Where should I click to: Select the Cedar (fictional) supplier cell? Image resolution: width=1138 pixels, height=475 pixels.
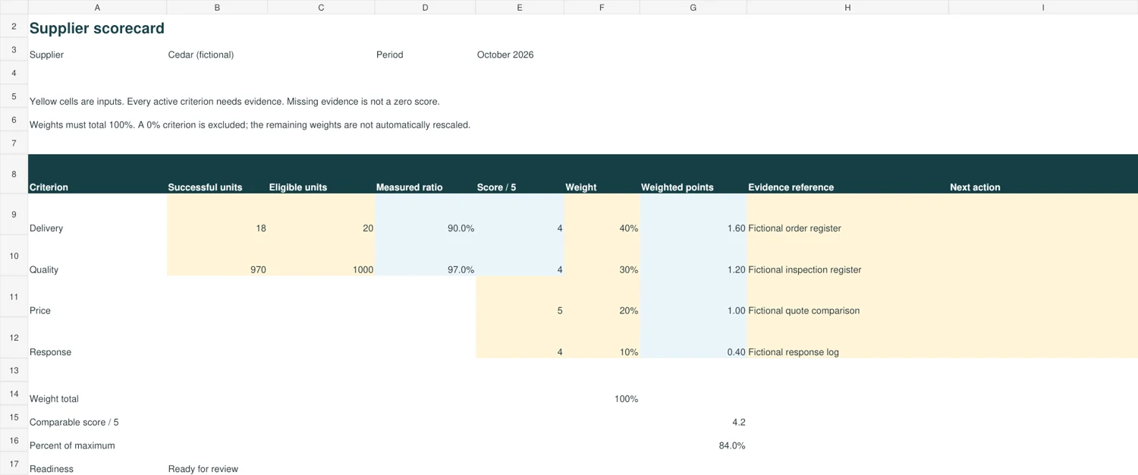click(x=217, y=55)
